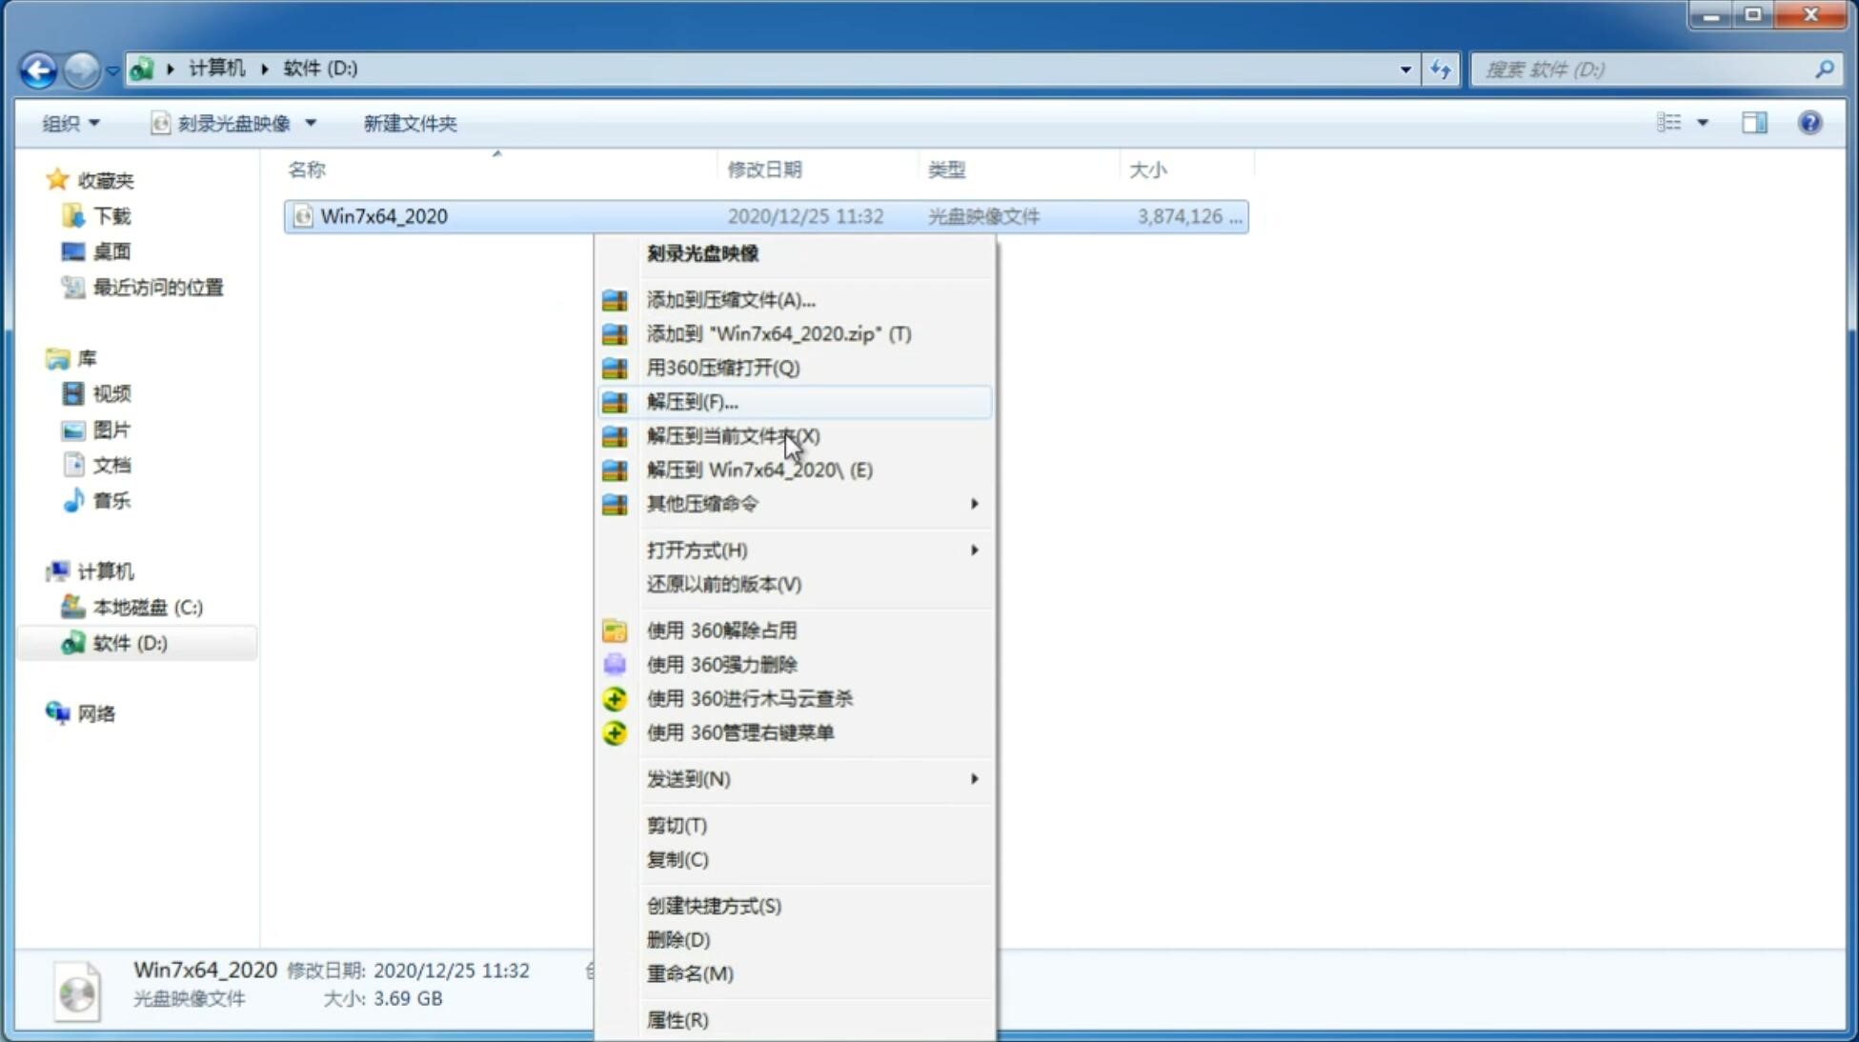Click 搜索软件 D search input field

pos(1647,69)
